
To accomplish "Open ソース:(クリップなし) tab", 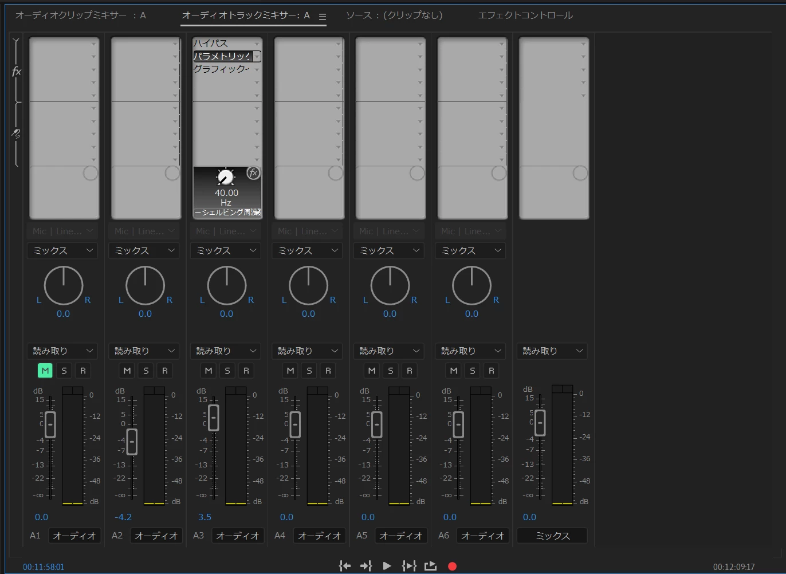I will [394, 15].
